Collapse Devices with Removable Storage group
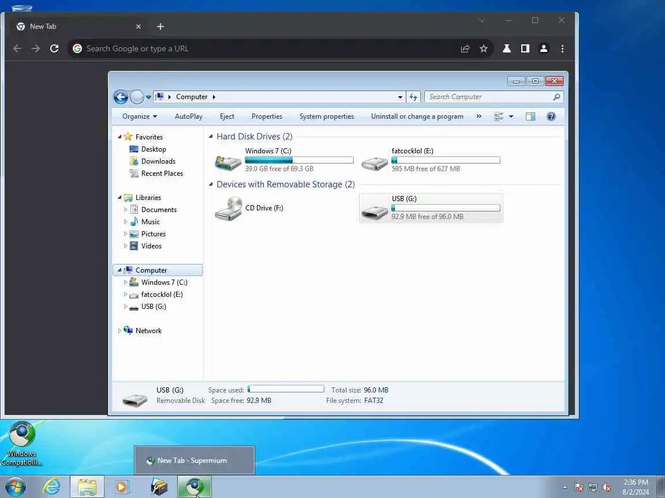The height and width of the screenshot is (498, 665). [211, 184]
